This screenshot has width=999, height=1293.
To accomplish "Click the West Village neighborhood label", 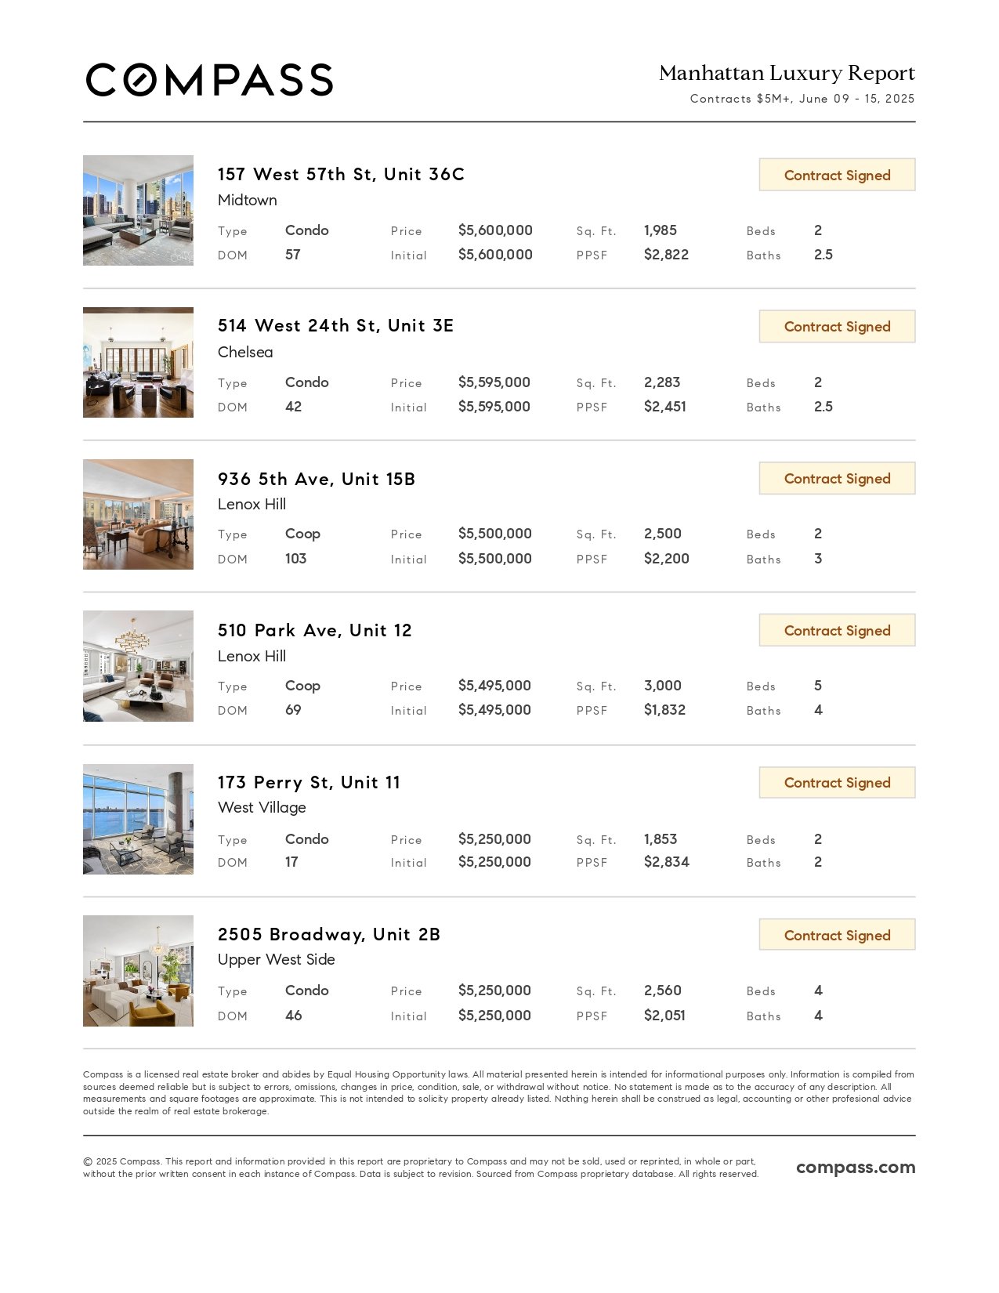I will [x=262, y=808].
